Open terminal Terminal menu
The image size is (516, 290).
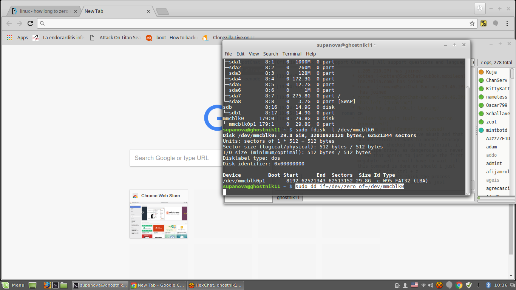[292, 54]
